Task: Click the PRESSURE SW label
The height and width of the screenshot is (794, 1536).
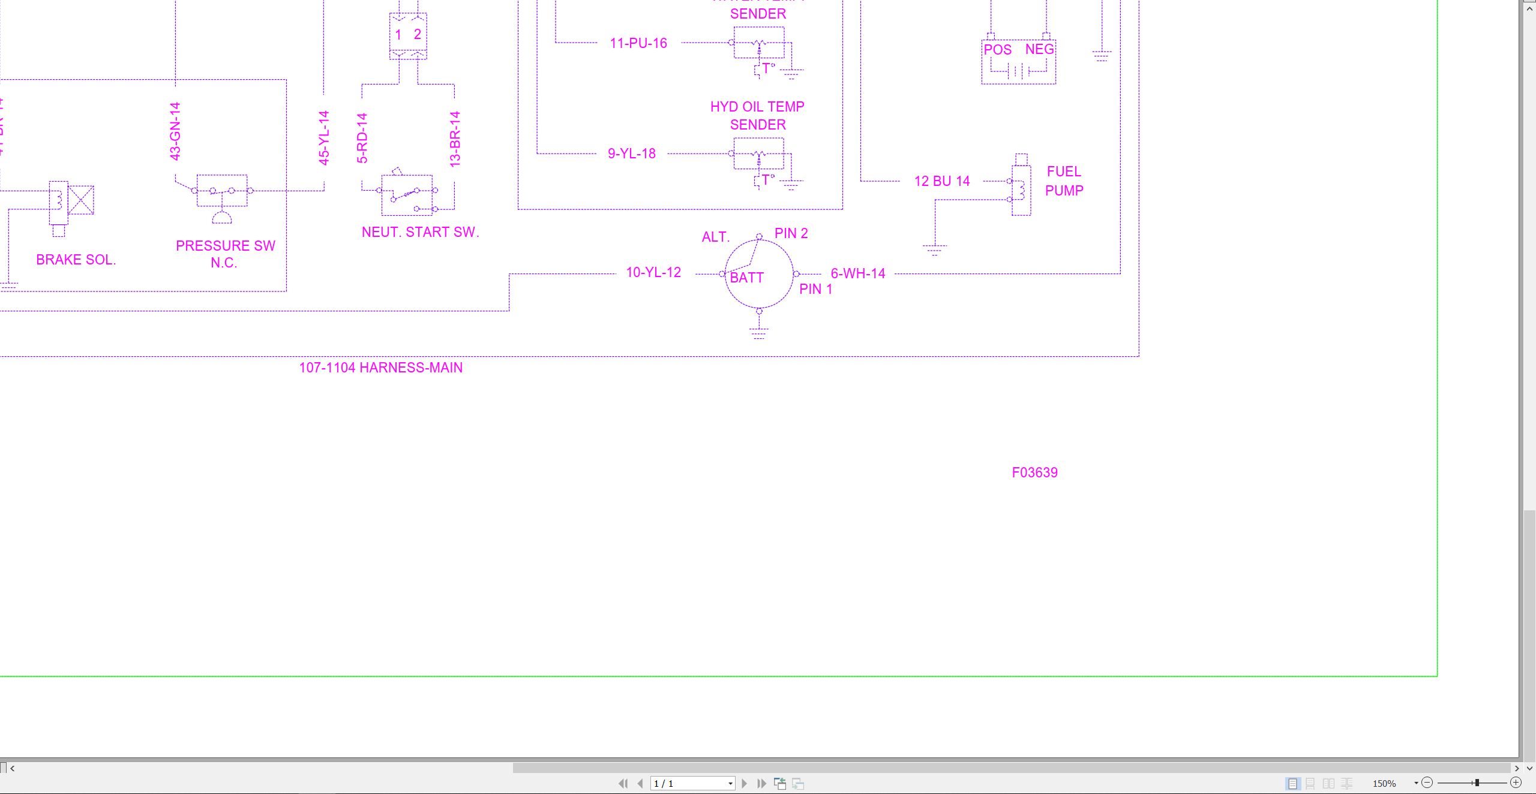Action: pyautogui.click(x=226, y=246)
